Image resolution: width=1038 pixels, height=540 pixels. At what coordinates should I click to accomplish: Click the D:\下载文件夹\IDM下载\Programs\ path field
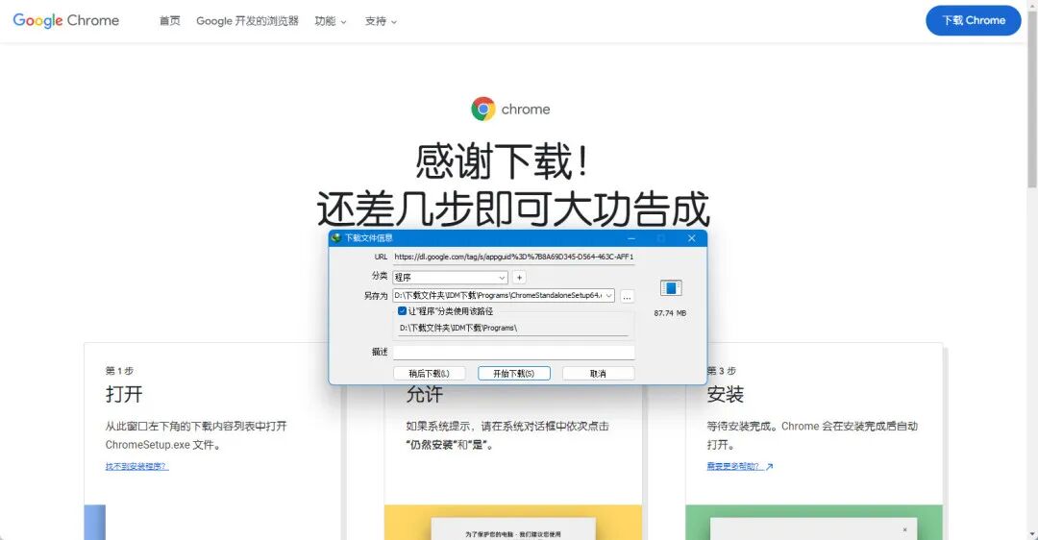pos(513,329)
